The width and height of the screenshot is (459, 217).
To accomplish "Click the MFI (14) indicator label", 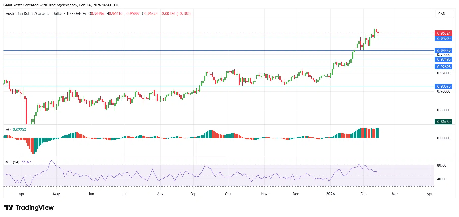I will (x=13, y=162).
